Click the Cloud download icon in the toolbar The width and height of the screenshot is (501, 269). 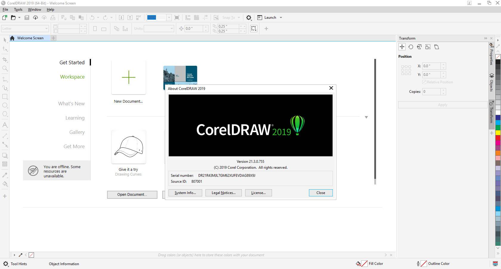tap(35, 18)
